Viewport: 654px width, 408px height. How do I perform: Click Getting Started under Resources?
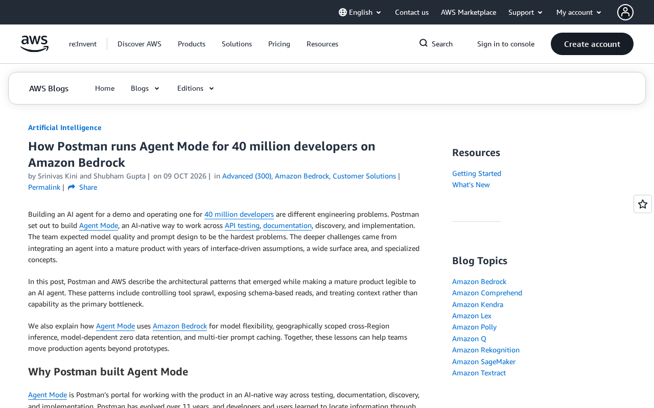click(477, 173)
